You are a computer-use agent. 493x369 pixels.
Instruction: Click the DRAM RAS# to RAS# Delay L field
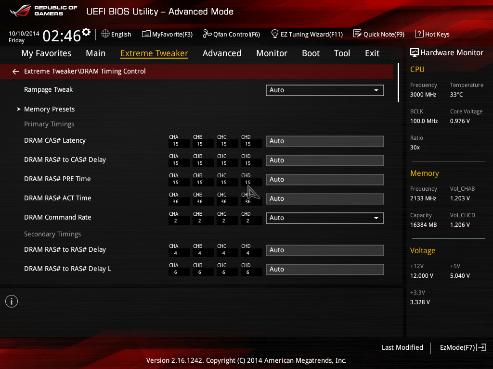325,269
